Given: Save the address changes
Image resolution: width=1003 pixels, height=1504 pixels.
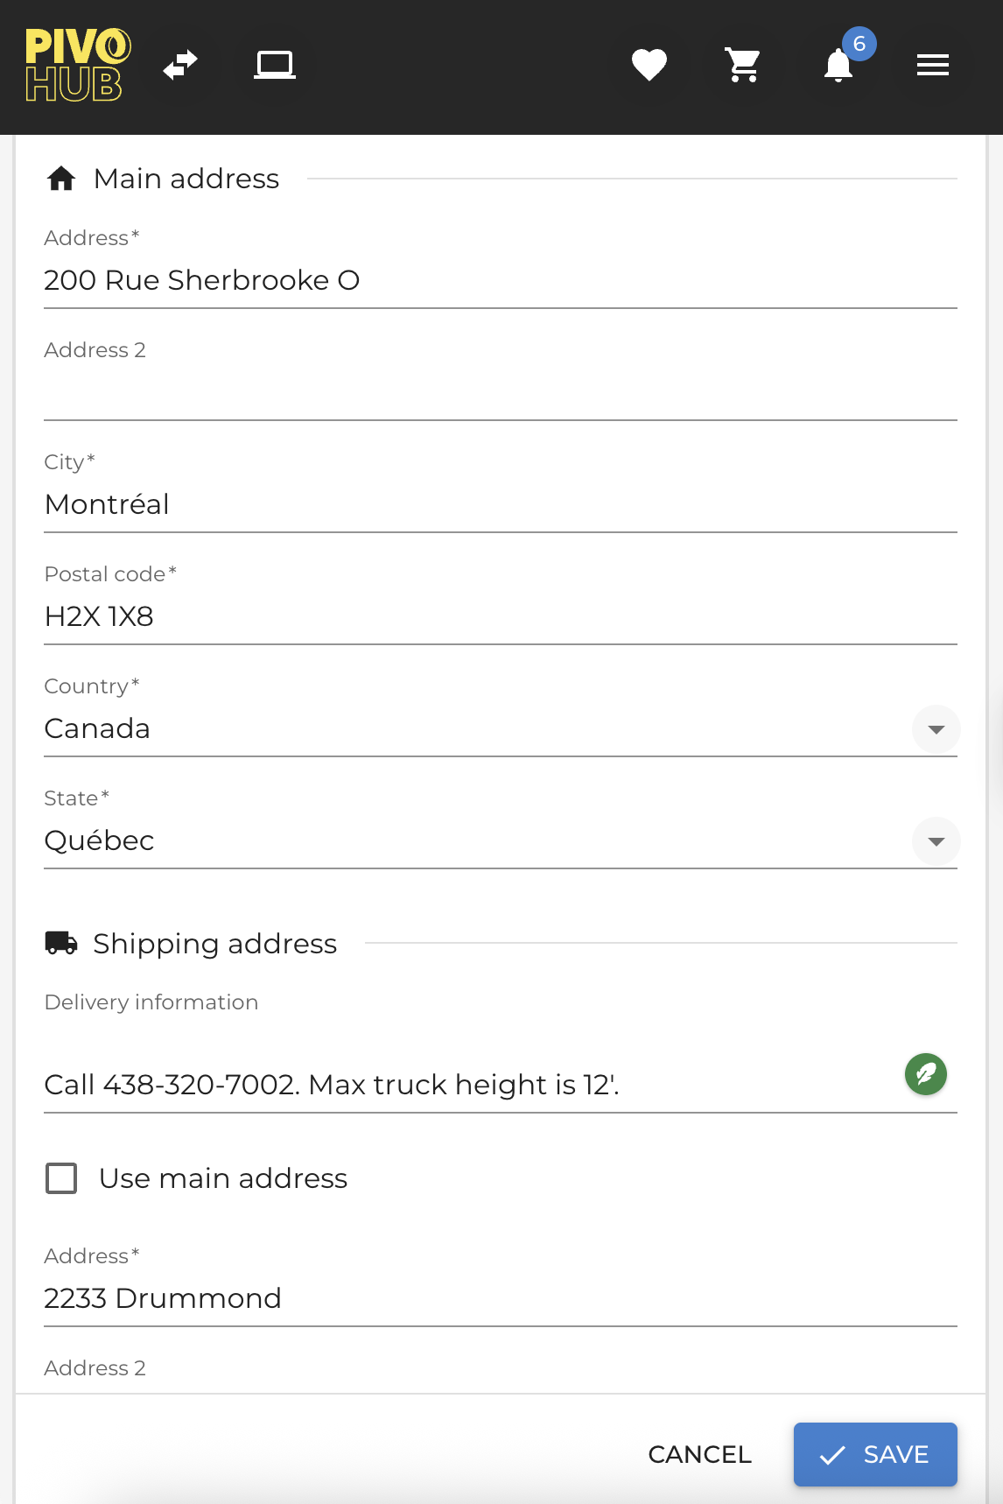Looking at the screenshot, I should (x=874, y=1454).
